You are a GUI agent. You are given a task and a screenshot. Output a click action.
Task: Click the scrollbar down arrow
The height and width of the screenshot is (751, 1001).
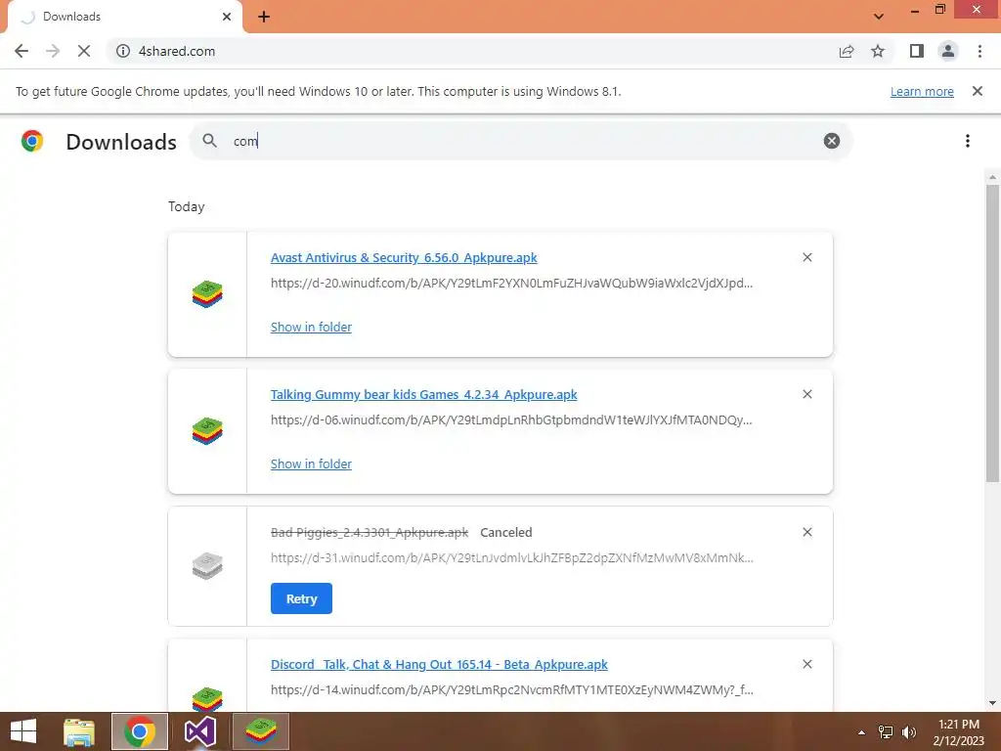click(x=992, y=703)
